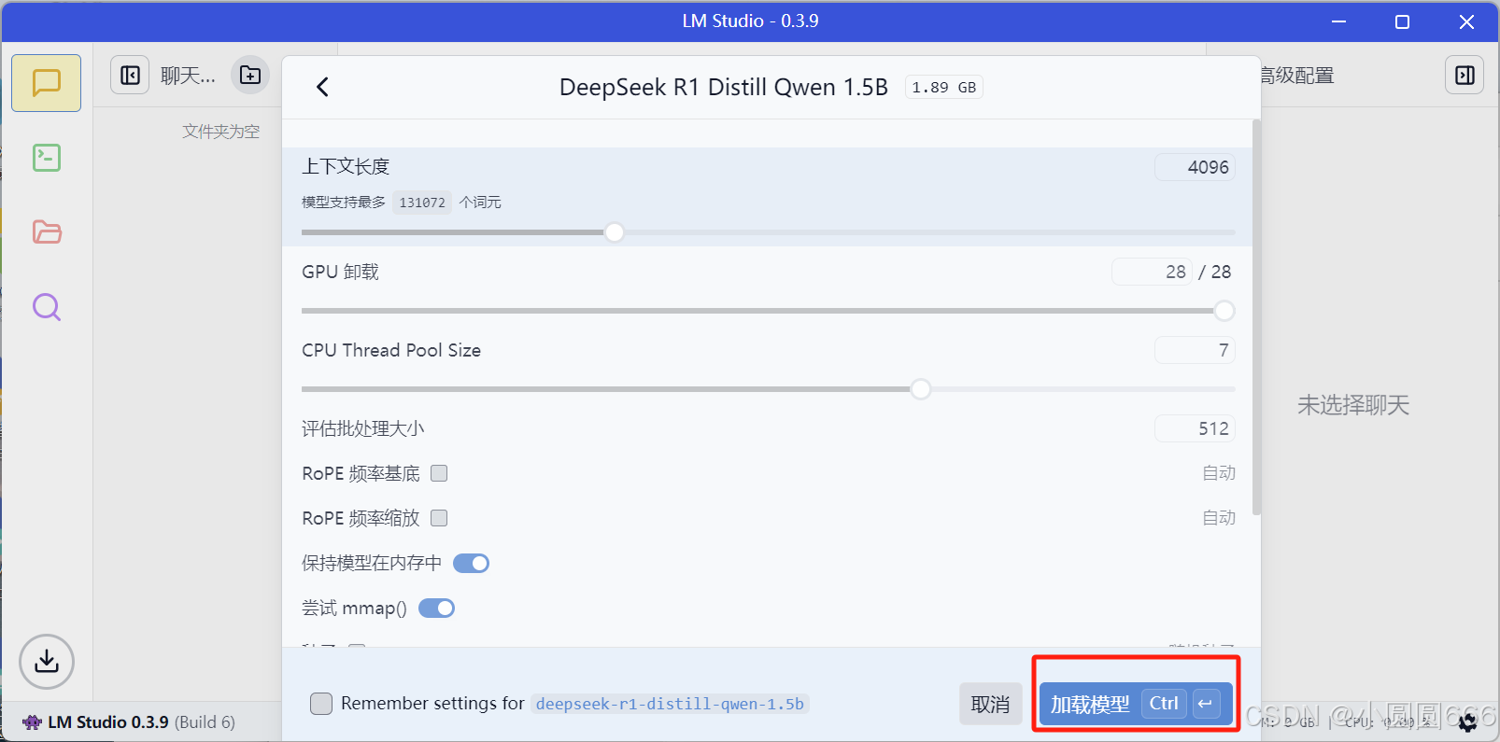This screenshot has height=742, width=1500.
Task: Click the CPU Thread Pool Size slider handle
Action: click(921, 389)
